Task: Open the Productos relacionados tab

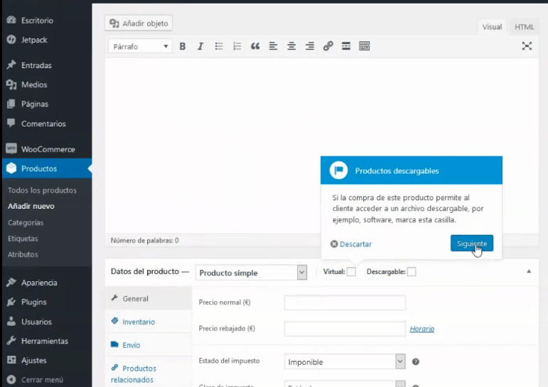Action: point(149,374)
